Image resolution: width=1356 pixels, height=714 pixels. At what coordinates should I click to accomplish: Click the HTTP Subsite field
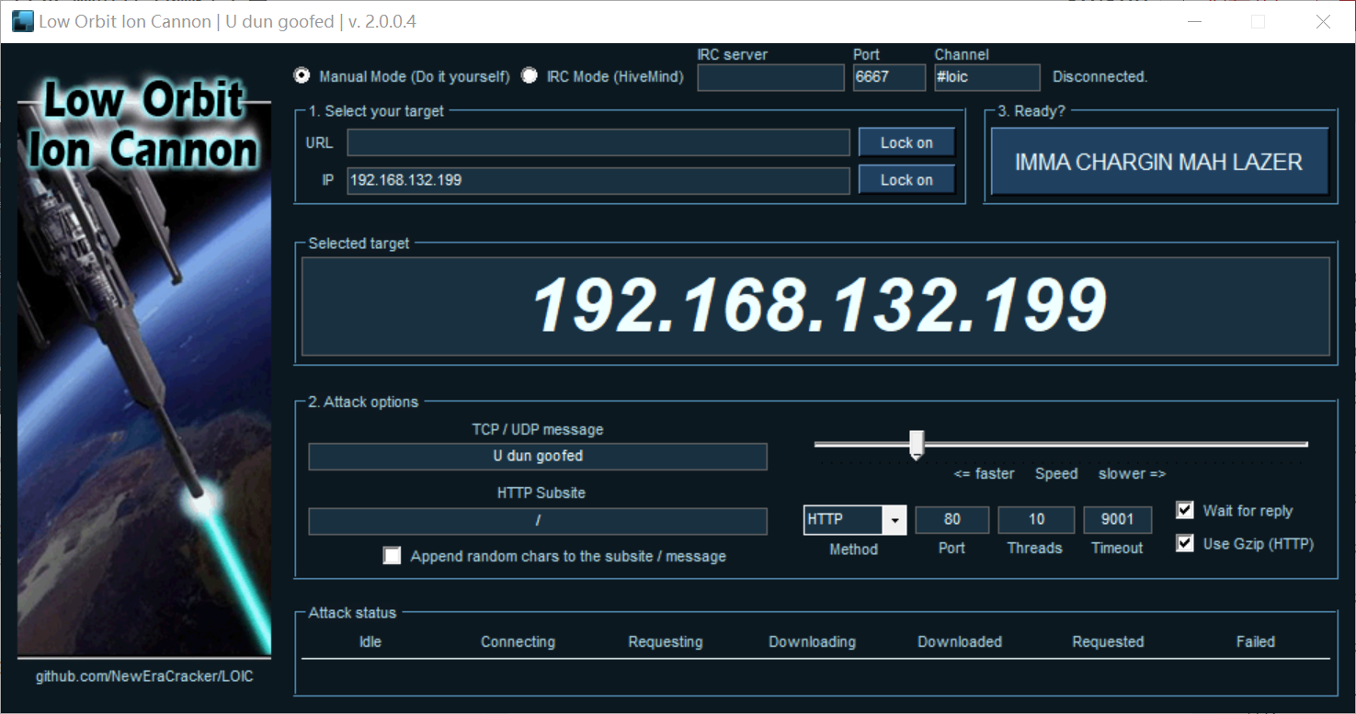538,521
